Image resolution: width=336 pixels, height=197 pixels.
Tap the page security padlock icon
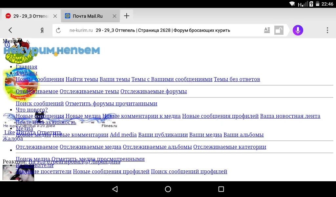(279, 30)
